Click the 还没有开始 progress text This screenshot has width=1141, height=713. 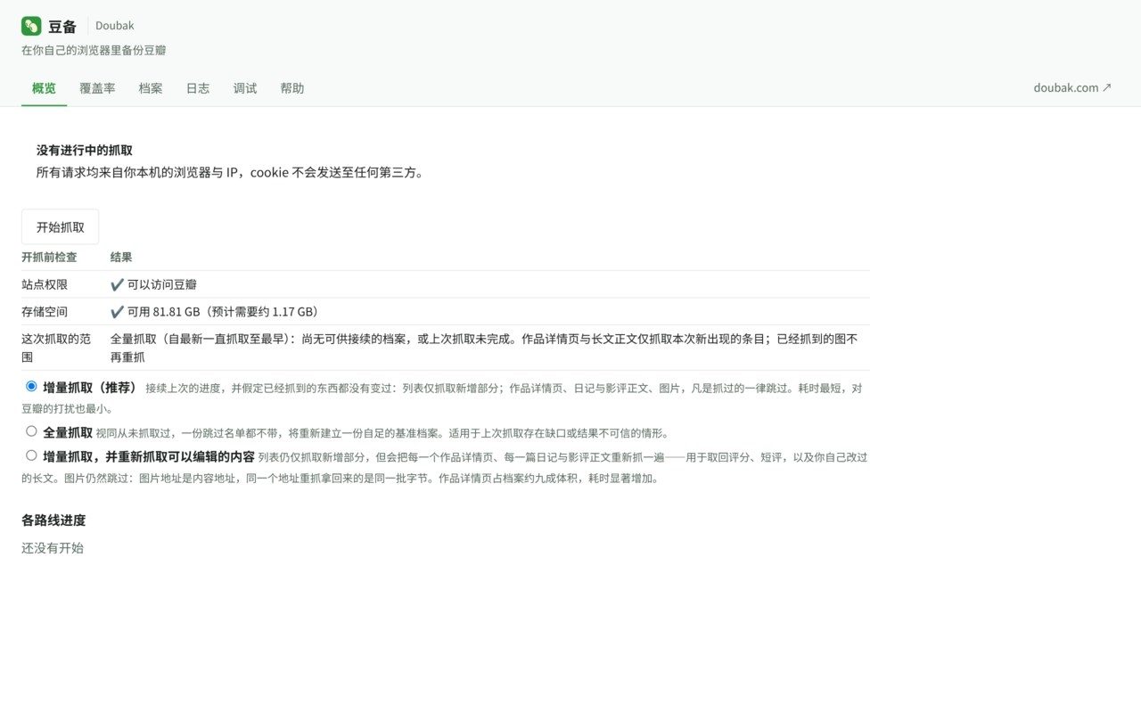coord(53,548)
